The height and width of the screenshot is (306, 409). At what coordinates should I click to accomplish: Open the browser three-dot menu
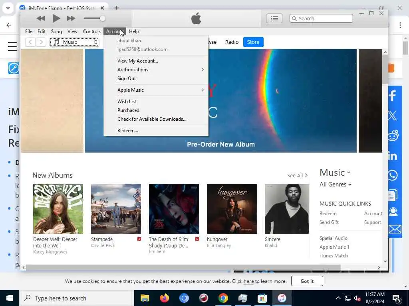(x=400, y=25)
